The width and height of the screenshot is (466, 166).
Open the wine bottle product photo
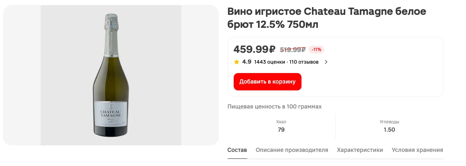pyautogui.click(x=111, y=75)
